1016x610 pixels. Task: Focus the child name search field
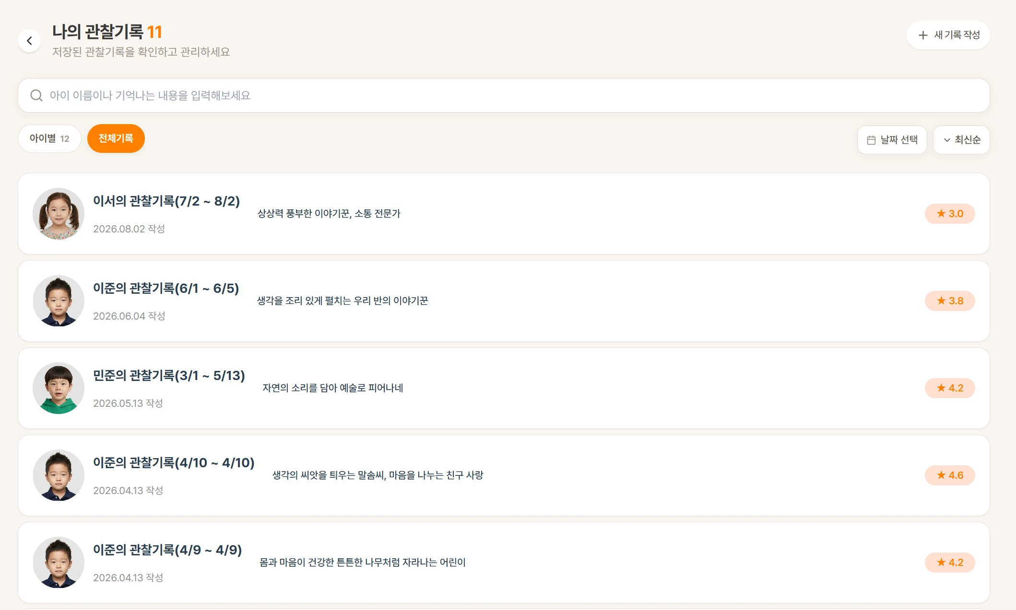504,95
